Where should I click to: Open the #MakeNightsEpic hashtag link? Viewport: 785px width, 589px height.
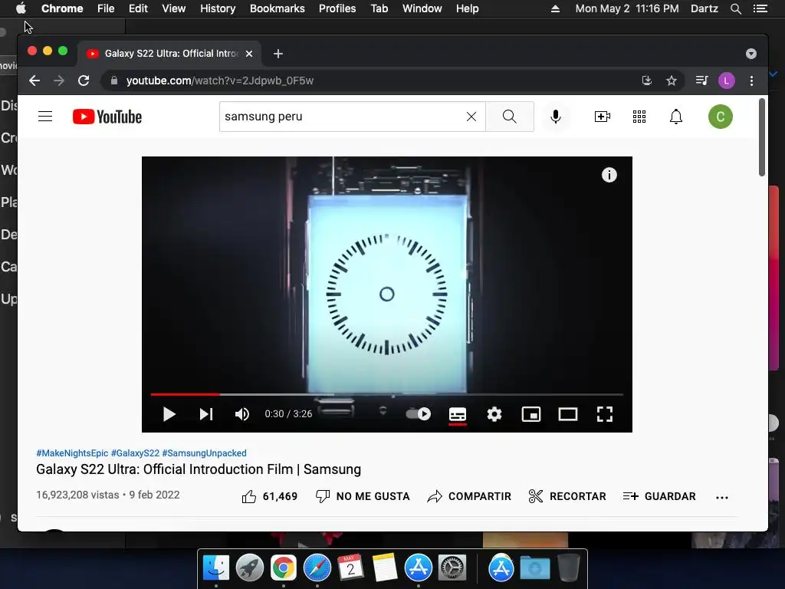coord(72,453)
